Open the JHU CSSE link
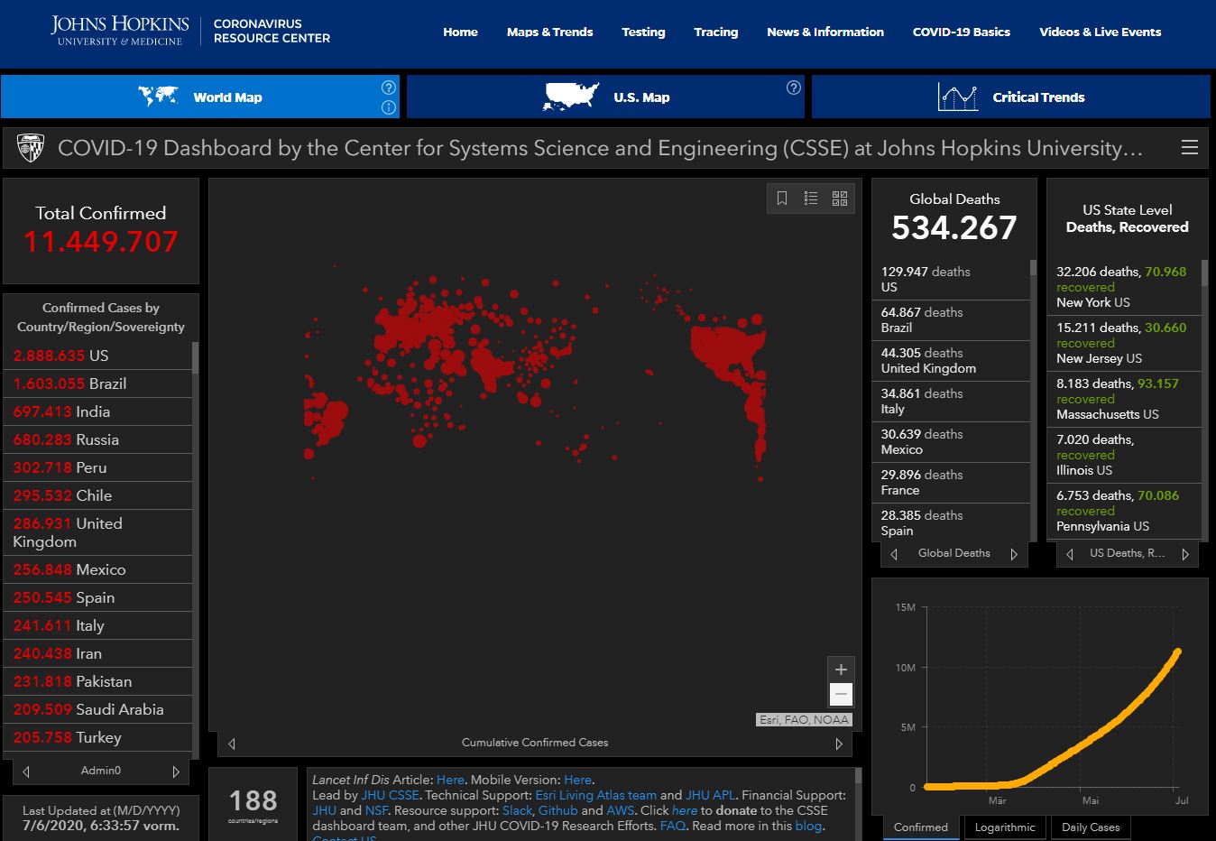Screen dimensions: 1216x841 pyautogui.click(x=390, y=795)
